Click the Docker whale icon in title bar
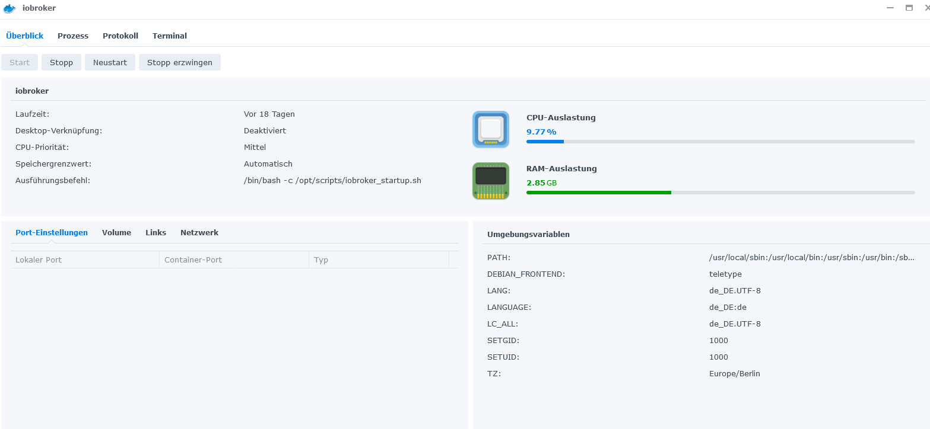 coord(9,8)
